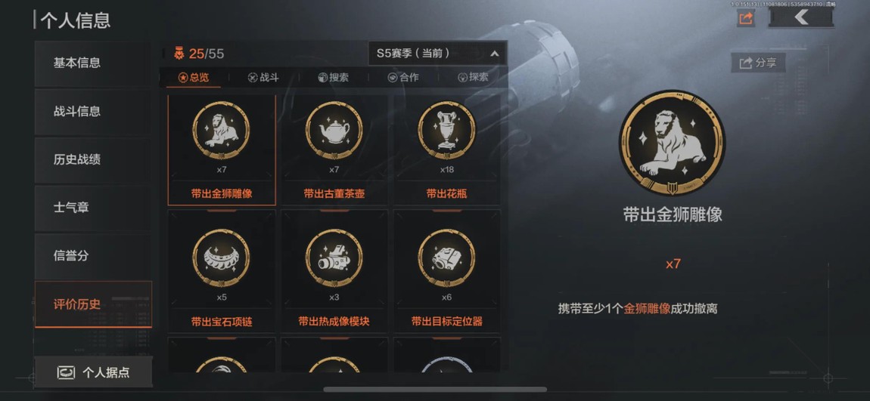
Task: Open 信誉分 in the sidebar
Action: pos(92,256)
